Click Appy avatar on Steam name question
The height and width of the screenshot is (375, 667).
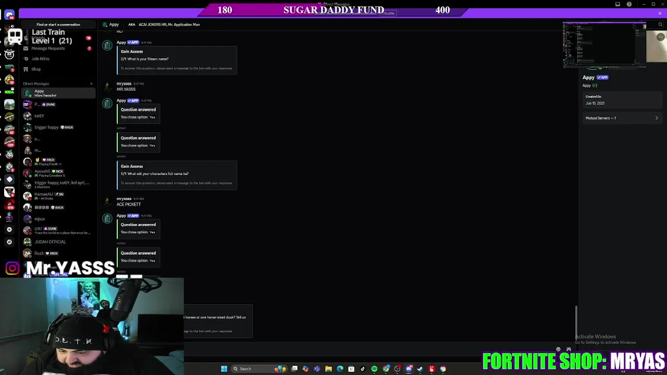[107, 46]
